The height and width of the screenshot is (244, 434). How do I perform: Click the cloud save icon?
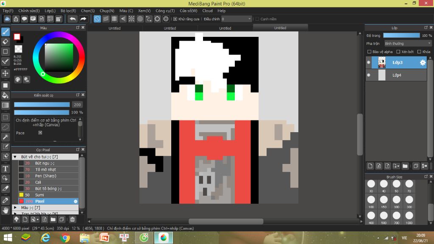point(7,19)
